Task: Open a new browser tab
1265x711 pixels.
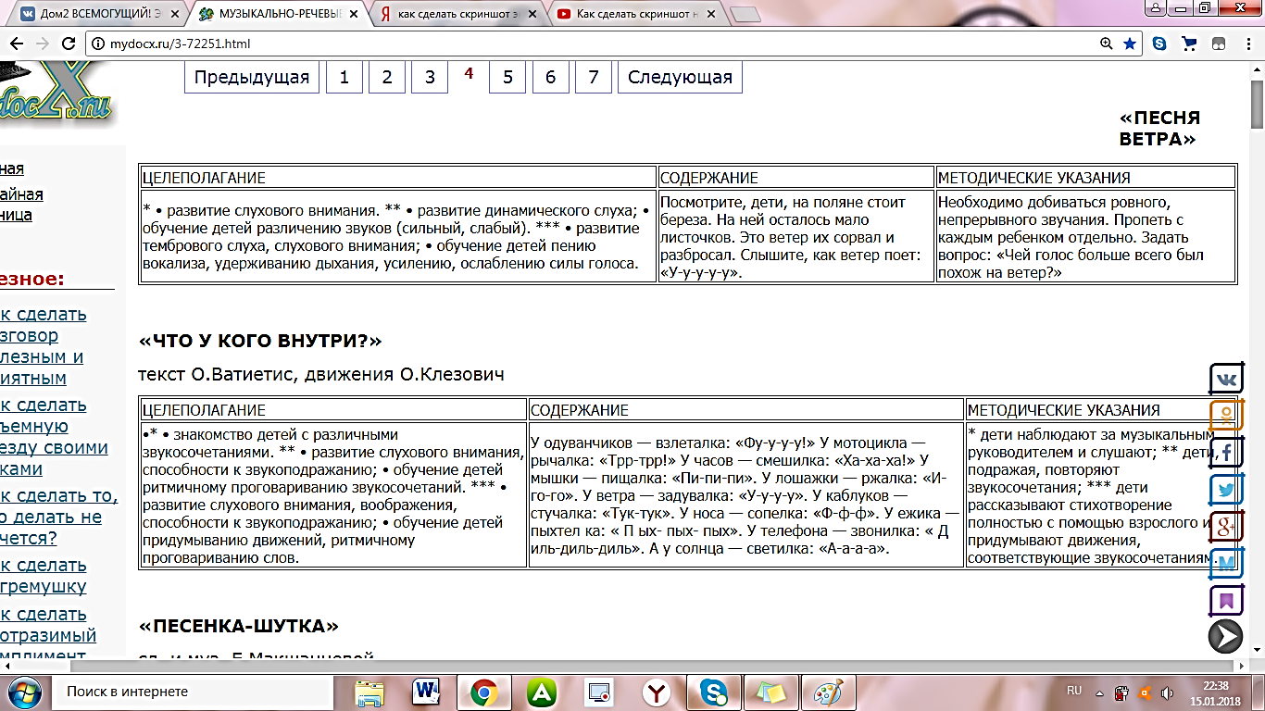Action: point(745,14)
